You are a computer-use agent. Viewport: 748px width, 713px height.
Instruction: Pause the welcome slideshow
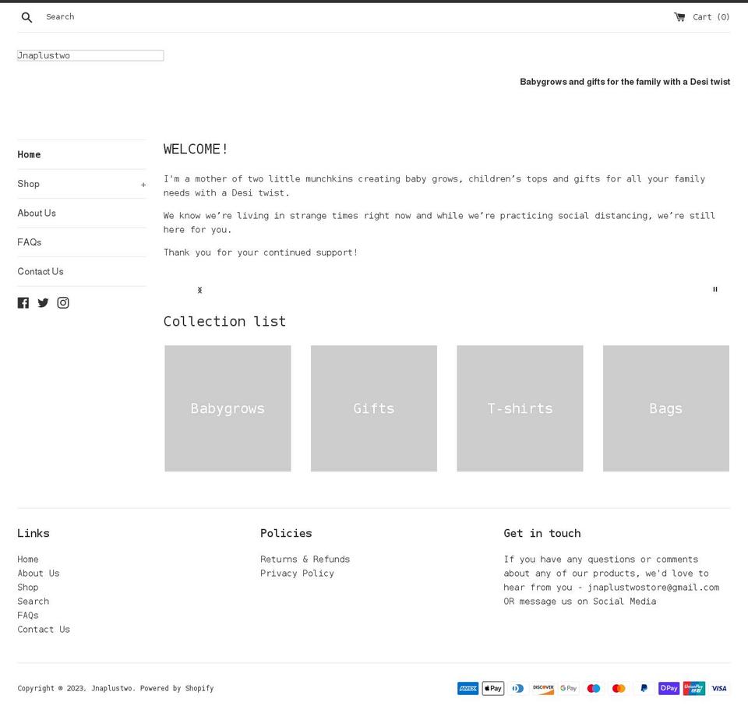tap(714, 289)
